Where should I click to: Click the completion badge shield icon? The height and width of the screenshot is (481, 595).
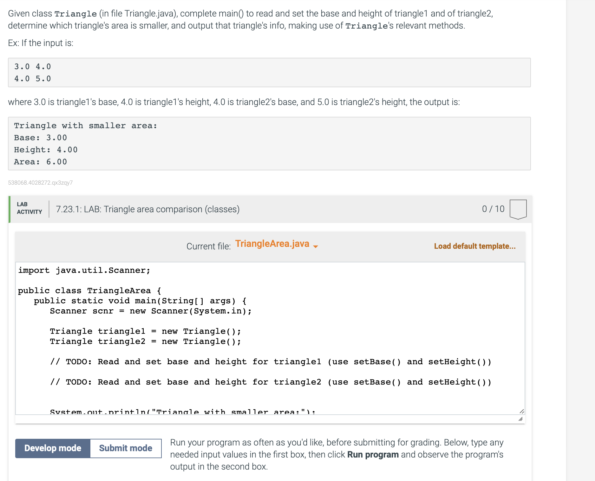click(x=518, y=209)
